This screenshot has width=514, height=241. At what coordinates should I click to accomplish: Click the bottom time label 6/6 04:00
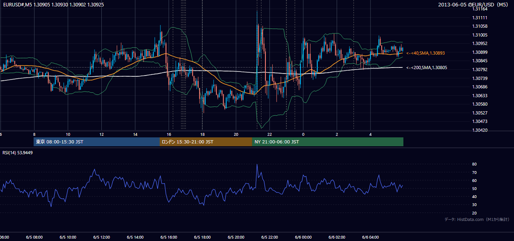pos(371,237)
